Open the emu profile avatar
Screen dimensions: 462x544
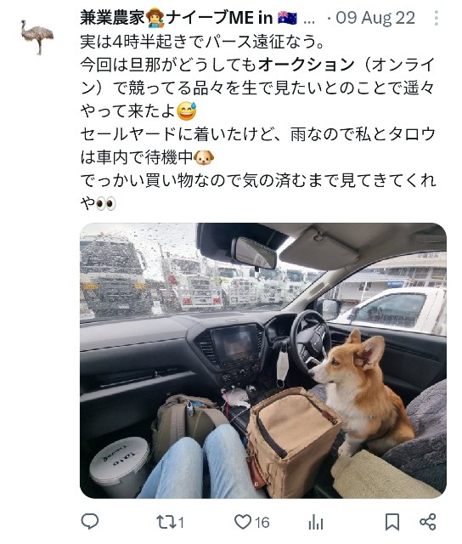click(37, 37)
